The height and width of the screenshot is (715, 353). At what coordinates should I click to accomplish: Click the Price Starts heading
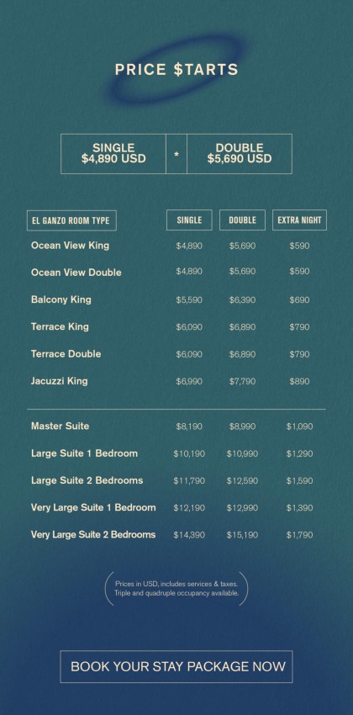click(176, 70)
